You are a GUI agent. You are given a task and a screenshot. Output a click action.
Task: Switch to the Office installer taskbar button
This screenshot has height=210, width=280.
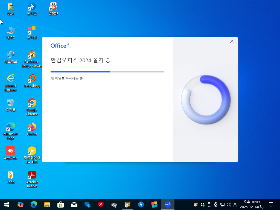click(x=168, y=205)
